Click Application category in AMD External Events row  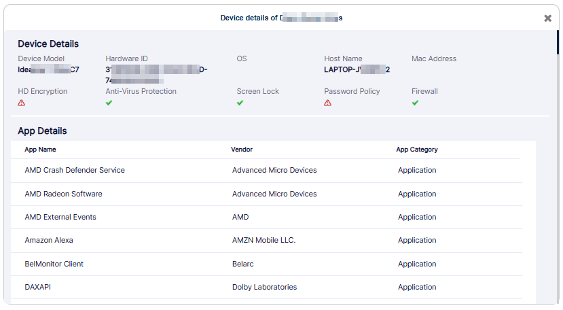417,218
